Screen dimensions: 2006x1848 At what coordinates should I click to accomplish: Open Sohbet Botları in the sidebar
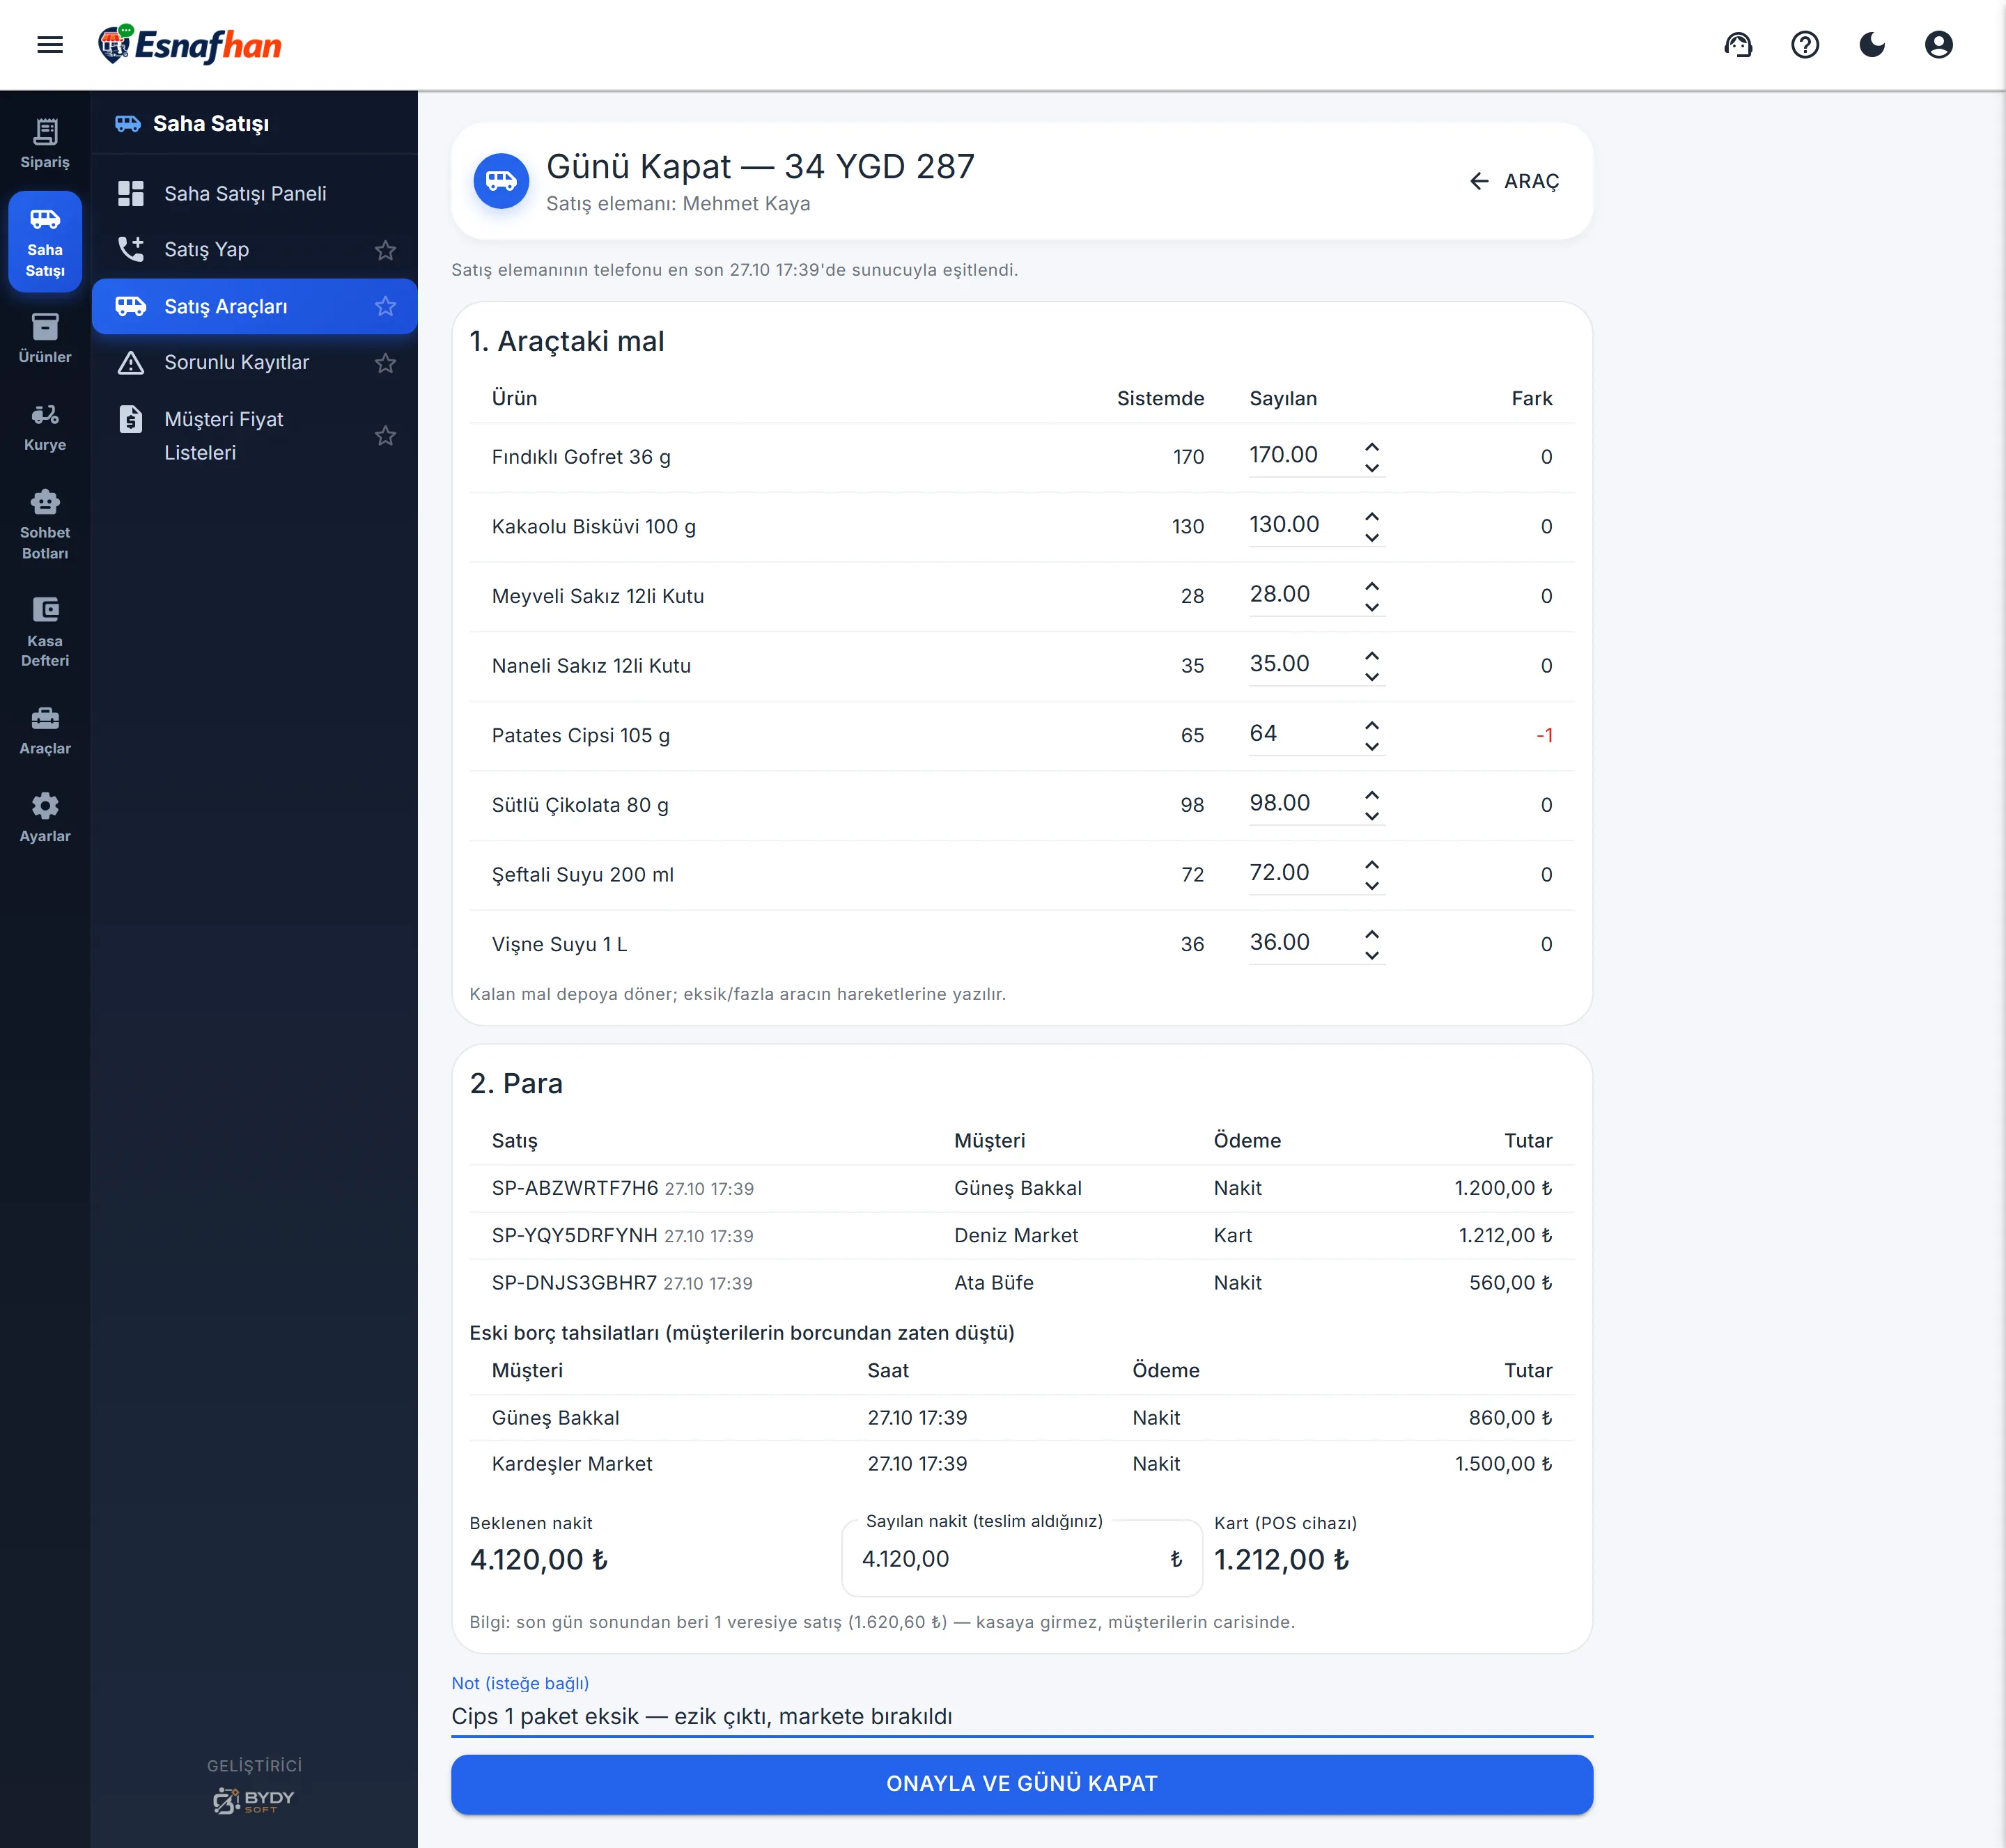pyautogui.click(x=45, y=524)
